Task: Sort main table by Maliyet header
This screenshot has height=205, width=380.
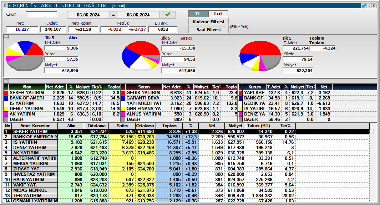Action: [235, 126]
